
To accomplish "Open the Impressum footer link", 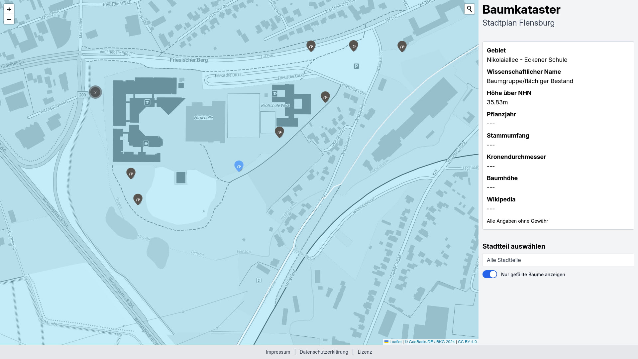I will point(278,352).
